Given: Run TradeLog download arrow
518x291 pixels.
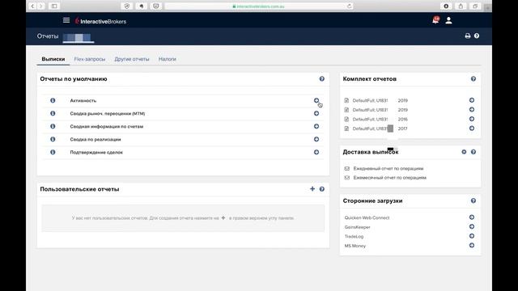Looking at the screenshot, I should coord(472,236).
